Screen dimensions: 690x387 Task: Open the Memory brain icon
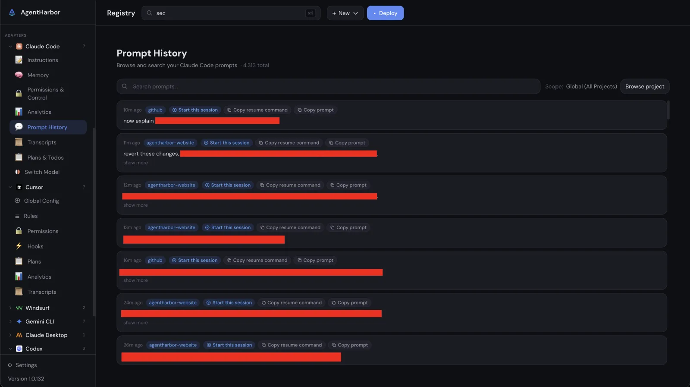(19, 75)
